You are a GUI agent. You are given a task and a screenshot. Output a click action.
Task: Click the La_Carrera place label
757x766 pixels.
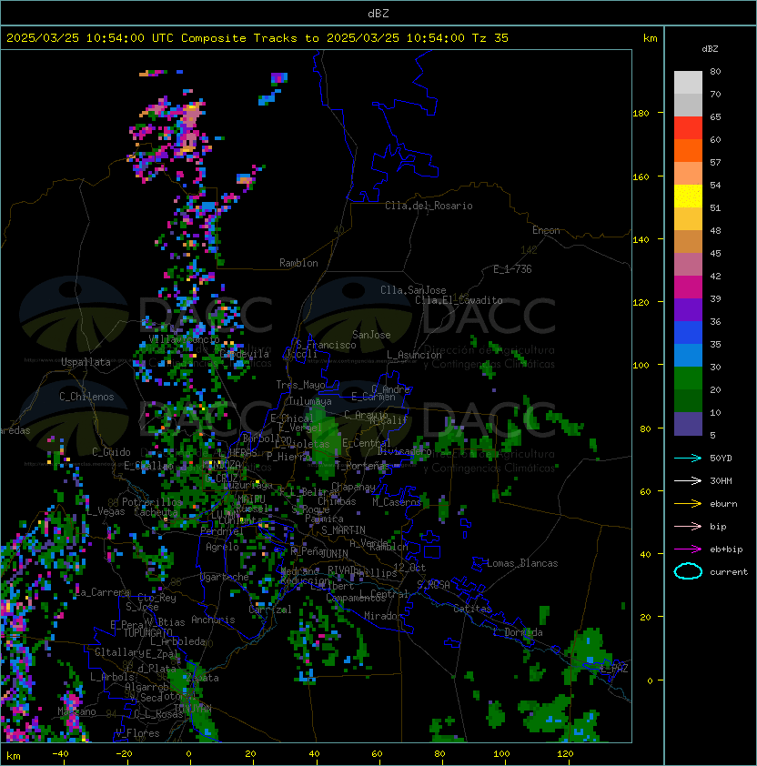pos(103,592)
